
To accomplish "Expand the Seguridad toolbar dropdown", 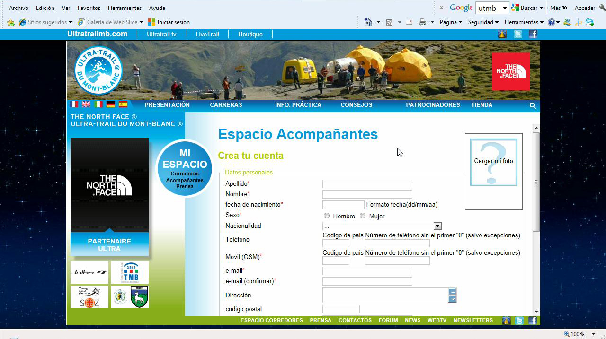I will [x=483, y=22].
